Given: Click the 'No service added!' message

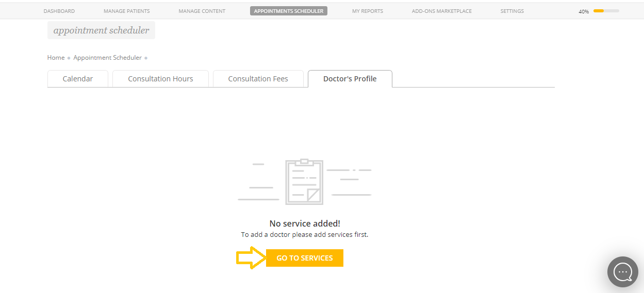Looking at the screenshot, I should [x=305, y=223].
